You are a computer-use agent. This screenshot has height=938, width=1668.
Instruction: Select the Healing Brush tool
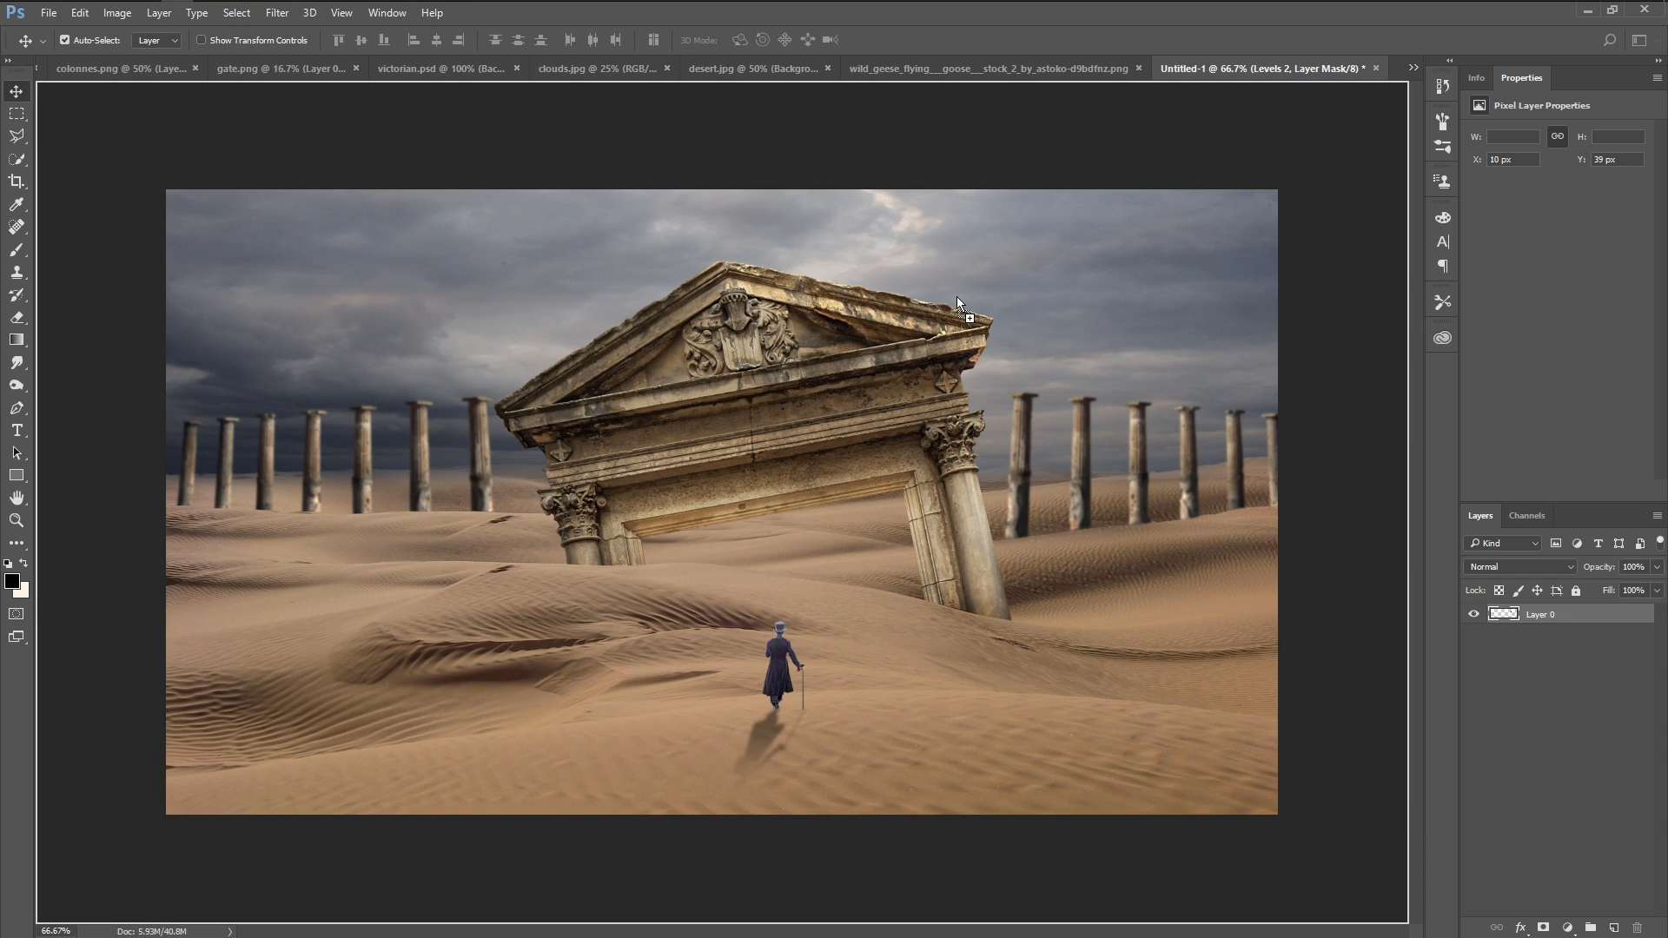(17, 227)
